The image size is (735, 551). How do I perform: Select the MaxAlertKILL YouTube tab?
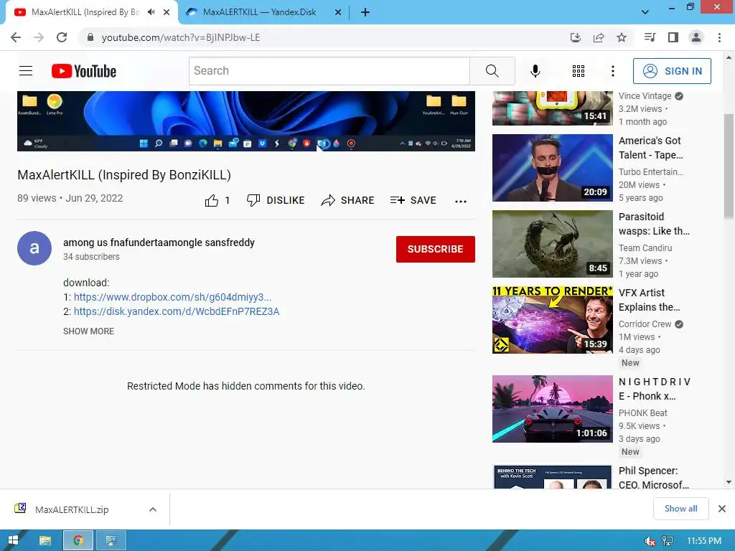[85, 12]
